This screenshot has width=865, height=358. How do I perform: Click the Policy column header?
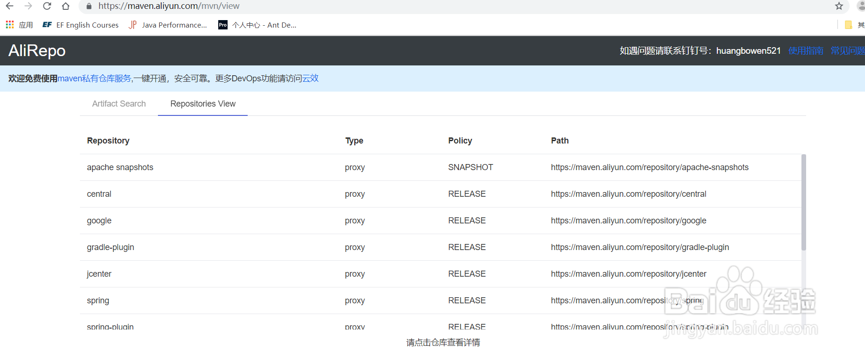click(460, 141)
